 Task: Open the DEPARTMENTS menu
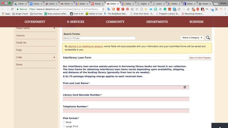click(157, 22)
